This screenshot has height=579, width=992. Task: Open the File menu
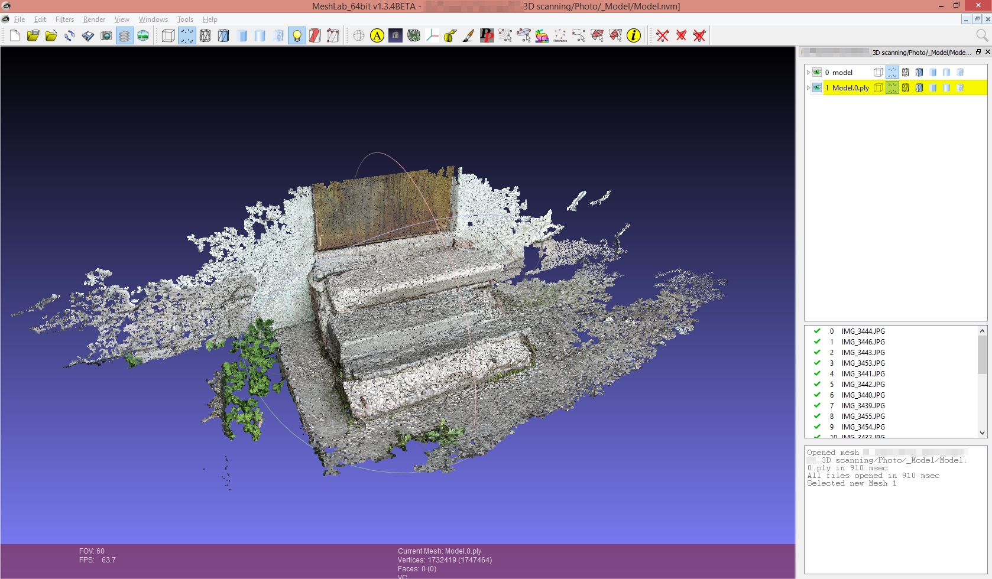20,19
